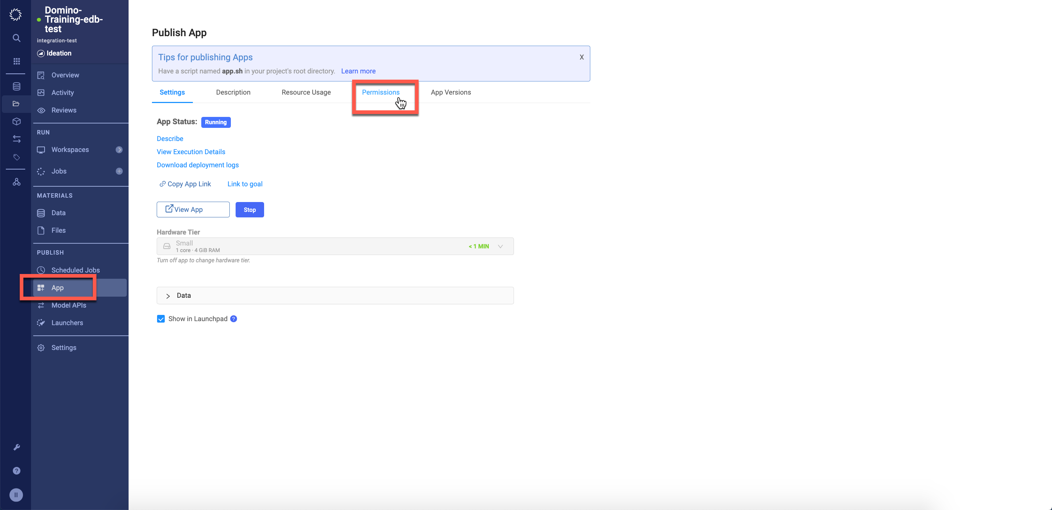Expand the Data section
This screenshot has height=510, width=1052.
coord(168,296)
